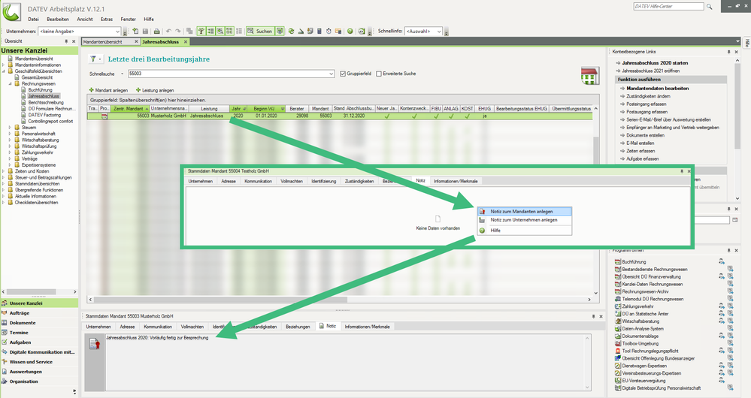Uncheck the Gruppierfeld checkbox
The width and height of the screenshot is (751, 398).
[344, 74]
